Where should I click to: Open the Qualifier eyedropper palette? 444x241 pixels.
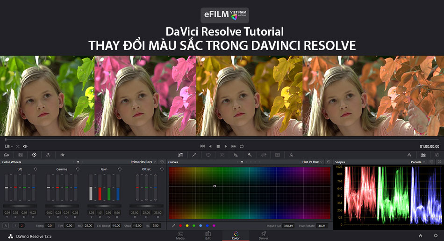(194, 155)
